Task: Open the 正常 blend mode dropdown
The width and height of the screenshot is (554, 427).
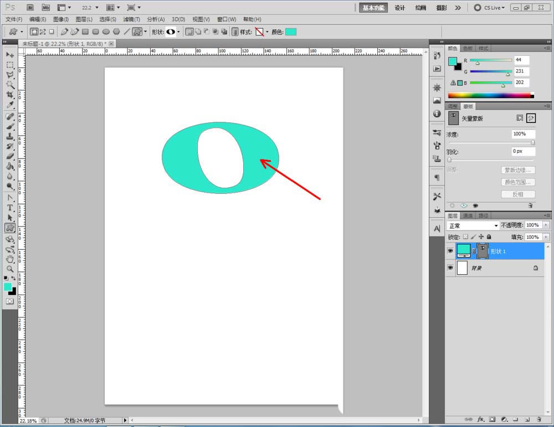Action: click(473, 226)
